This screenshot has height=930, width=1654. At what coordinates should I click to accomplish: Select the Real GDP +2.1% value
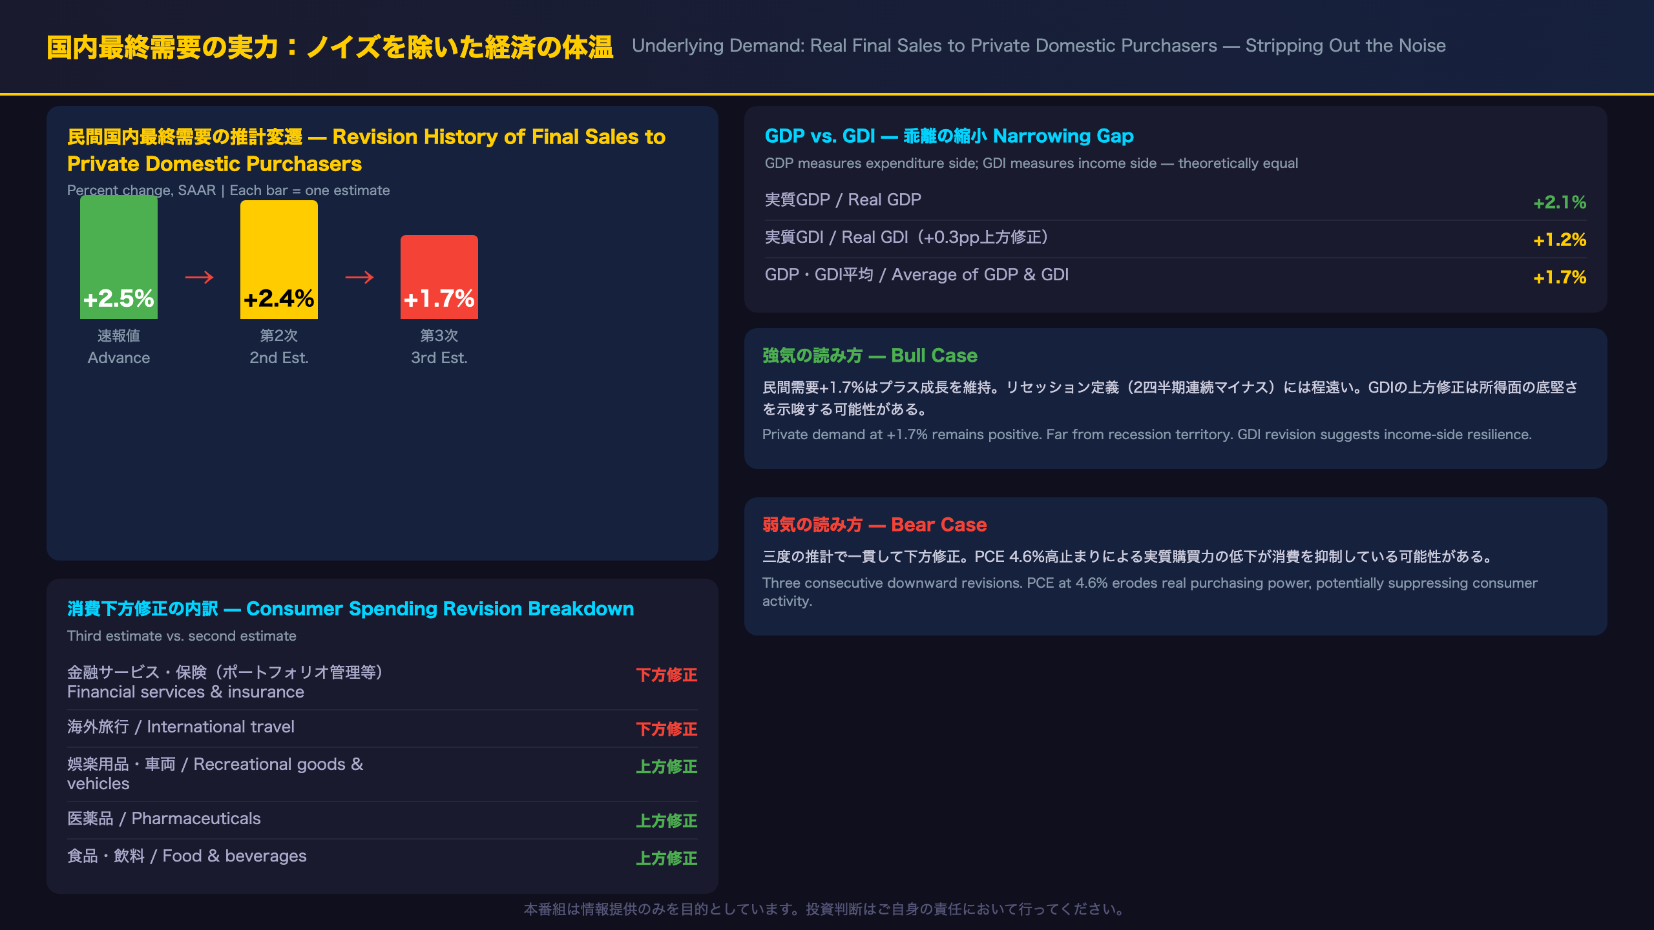(1560, 202)
